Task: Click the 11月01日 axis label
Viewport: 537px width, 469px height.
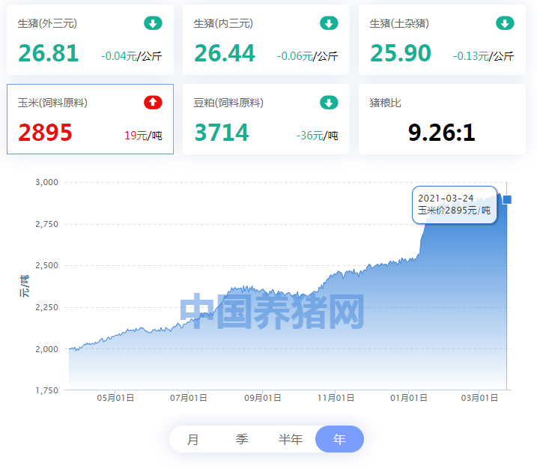Action: [336, 398]
